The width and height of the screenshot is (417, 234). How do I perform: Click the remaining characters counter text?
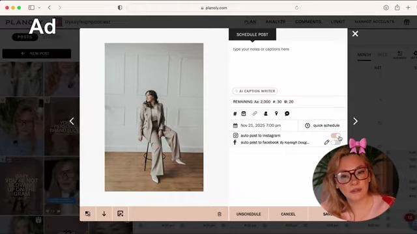point(263,101)
